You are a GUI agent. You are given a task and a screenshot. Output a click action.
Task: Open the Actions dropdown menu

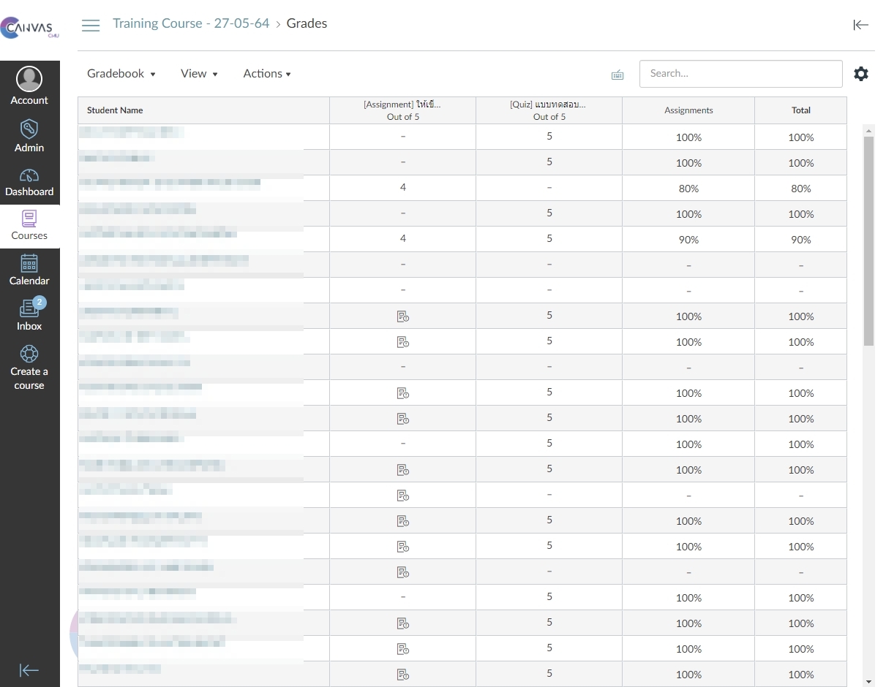[x=267, y=74]
